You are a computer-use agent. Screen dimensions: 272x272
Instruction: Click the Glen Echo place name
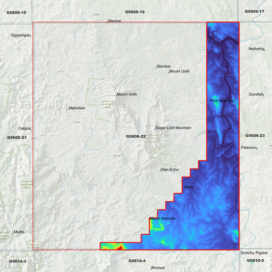(169, 169)
